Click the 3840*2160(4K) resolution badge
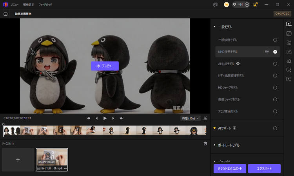Image resolution: width=294 pixels, height=176 pixels. point(47,162)
